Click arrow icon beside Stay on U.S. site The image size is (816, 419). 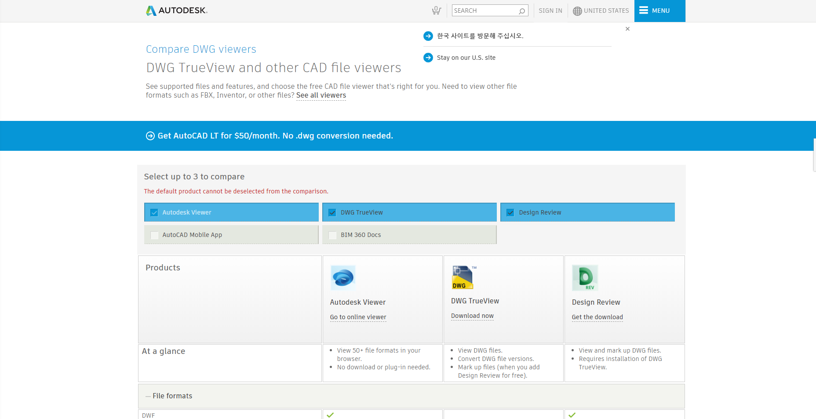point(428,58)
